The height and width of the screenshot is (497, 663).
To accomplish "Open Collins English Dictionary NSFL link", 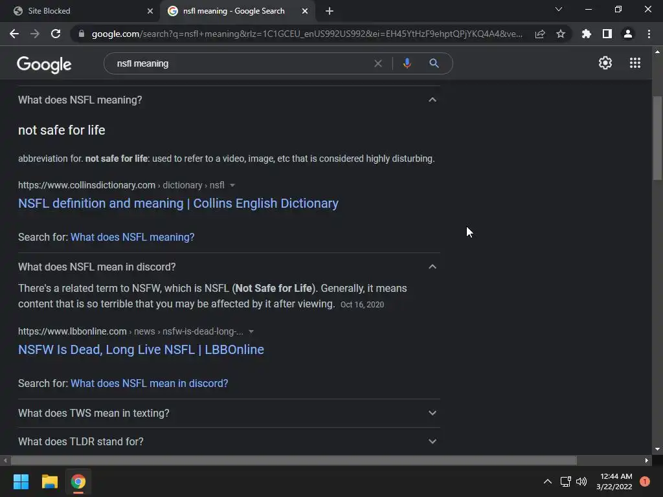I will (178, 203).
